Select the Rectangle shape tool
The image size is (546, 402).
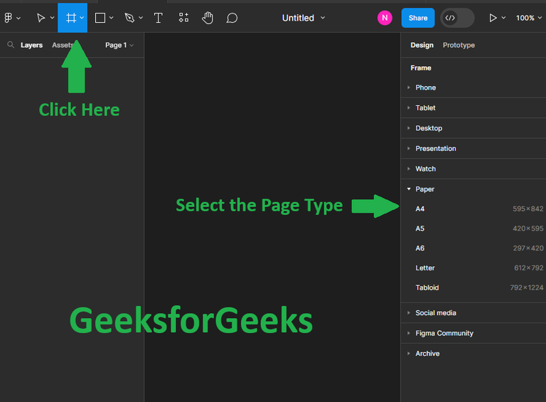(x=100, y=18)
